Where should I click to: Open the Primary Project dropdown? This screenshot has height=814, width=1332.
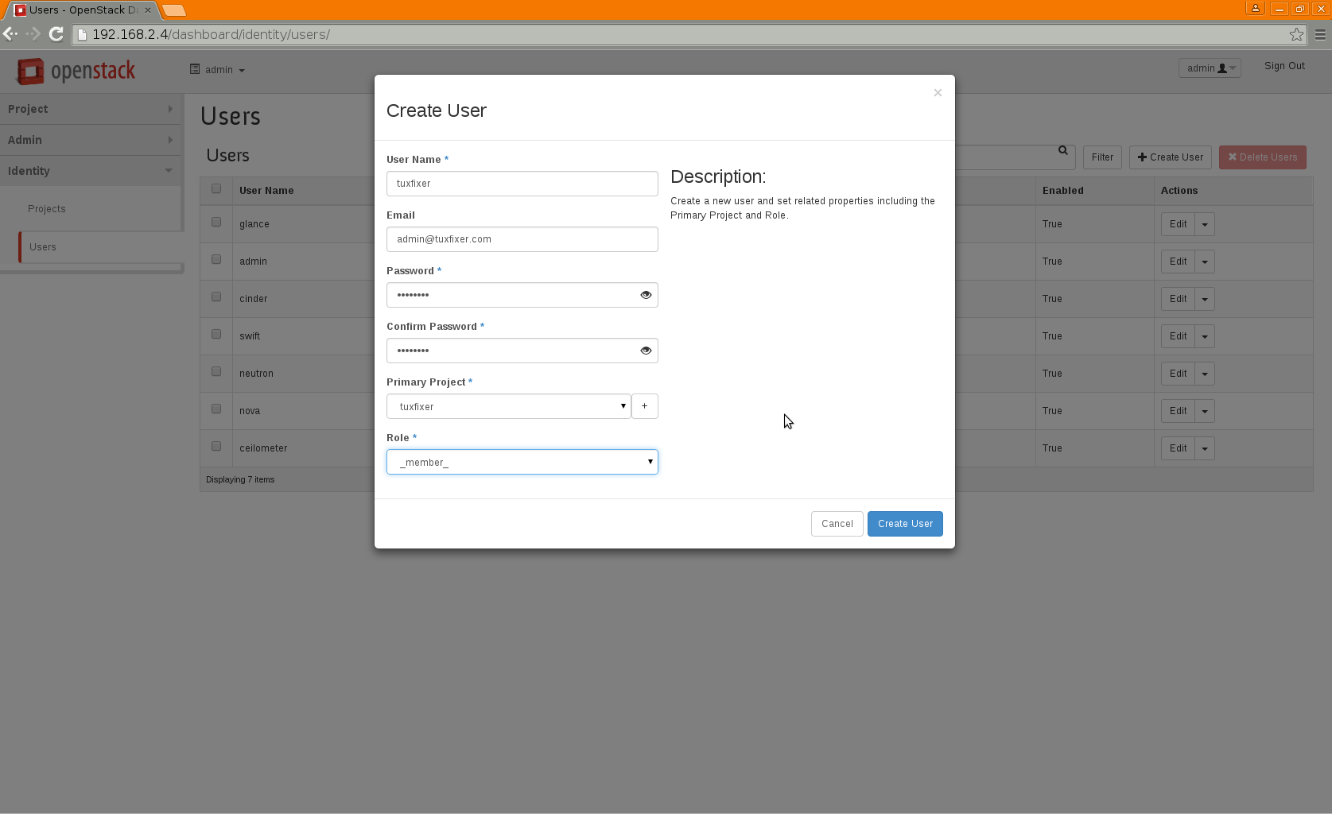point(508,406)
